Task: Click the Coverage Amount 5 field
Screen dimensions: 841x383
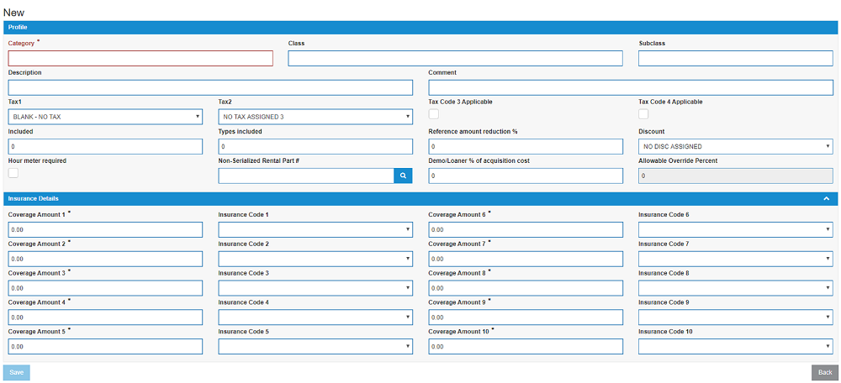Action: [x=106, y=347]
